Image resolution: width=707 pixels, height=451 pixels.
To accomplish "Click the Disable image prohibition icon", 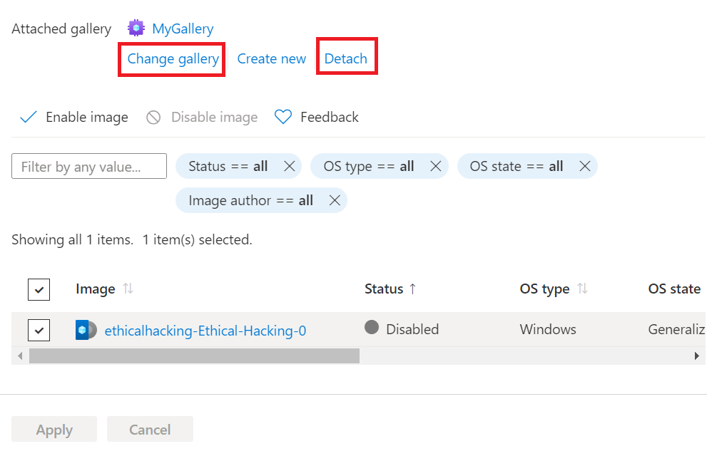I will (153, 116).
